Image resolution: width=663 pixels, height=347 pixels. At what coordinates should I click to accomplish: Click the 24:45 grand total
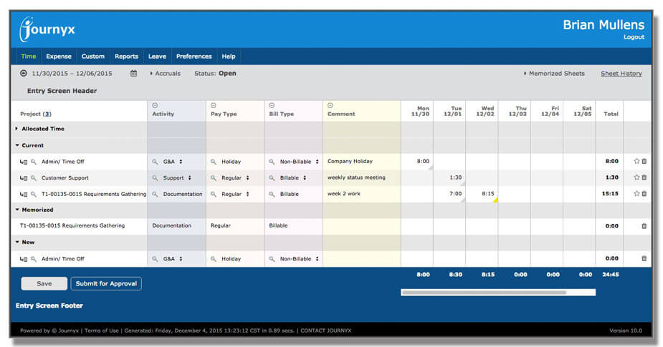pos(611,275)
